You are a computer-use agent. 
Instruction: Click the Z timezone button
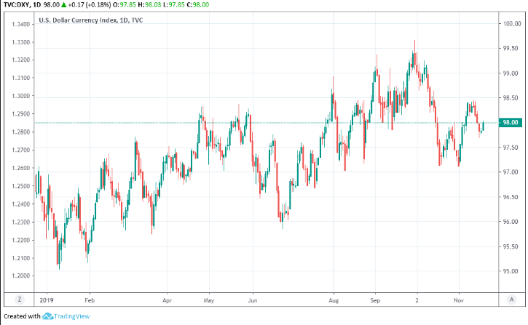[20, 299]
